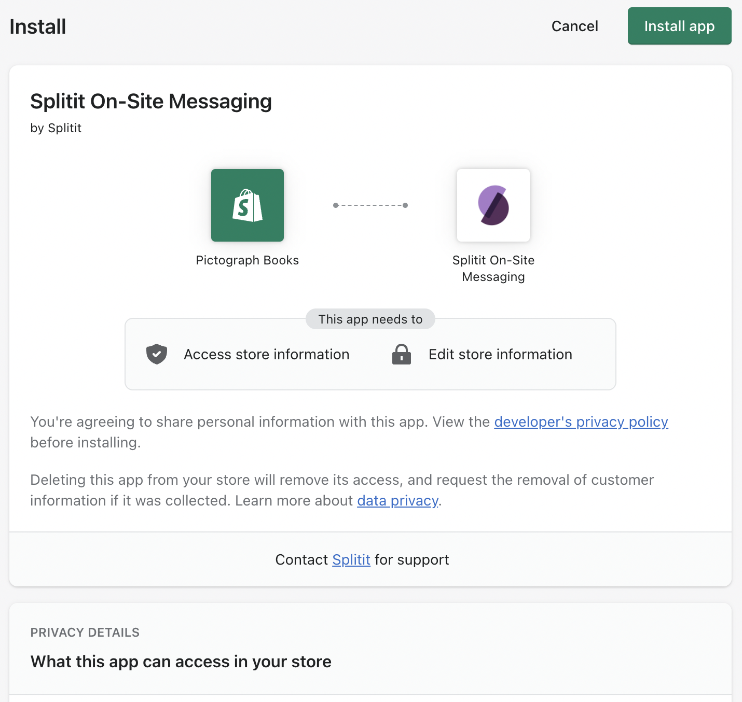Click the green Install app button
Image resolution: width=742 pixels, height=702 pixels.
[679, 26]
